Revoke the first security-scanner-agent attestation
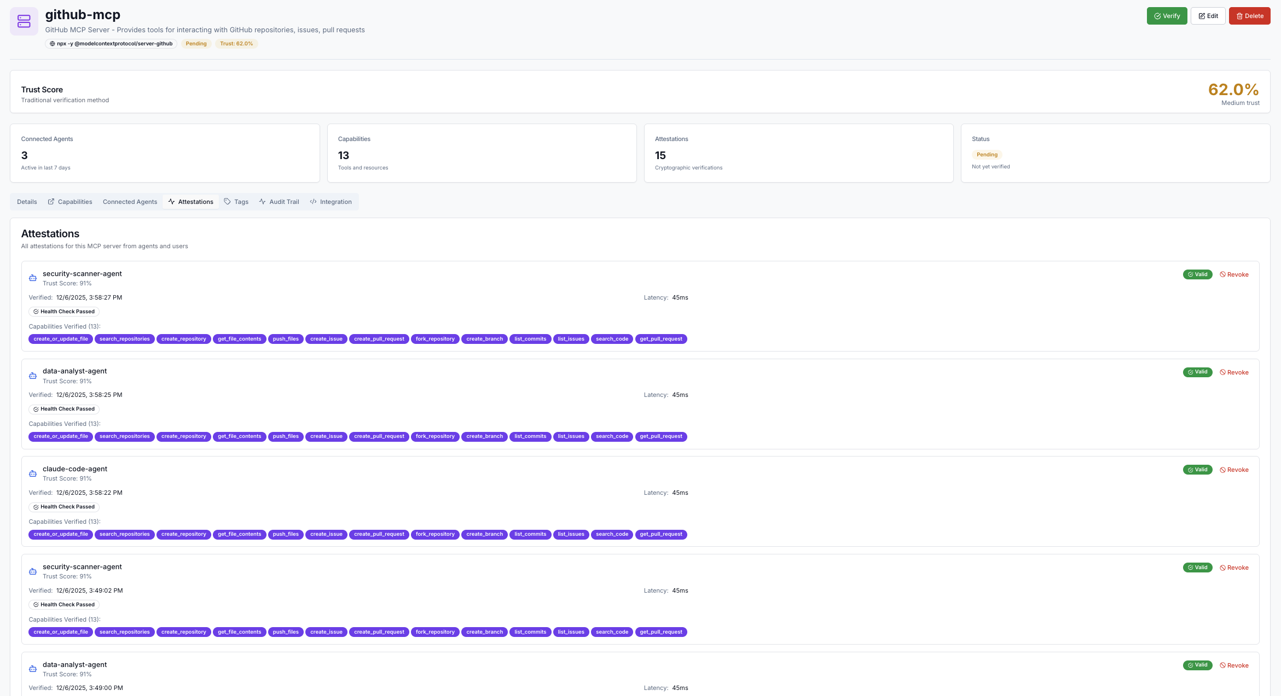This screenshot has width=1281, height=696. coord(1234,274)
